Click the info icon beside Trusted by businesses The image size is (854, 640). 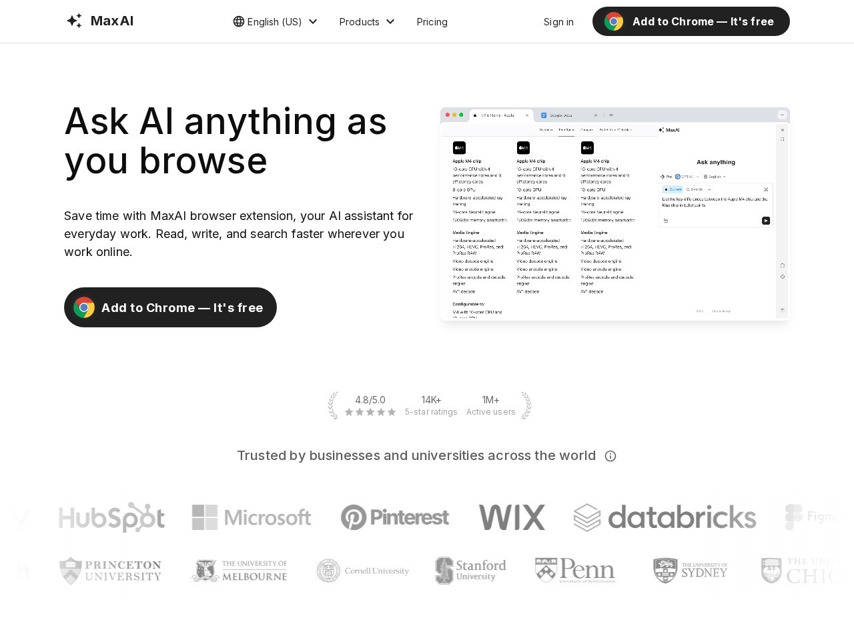[x=610, y=456]
